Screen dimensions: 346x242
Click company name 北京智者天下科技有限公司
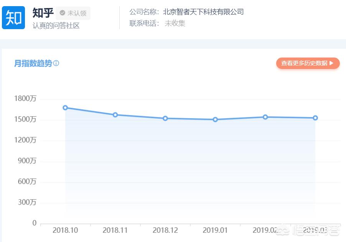[x=203, y=12]
